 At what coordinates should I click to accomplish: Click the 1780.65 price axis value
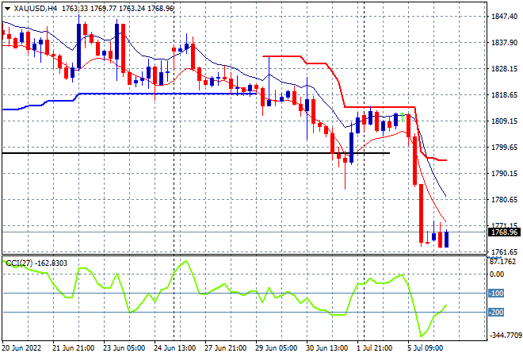(504, 200)
